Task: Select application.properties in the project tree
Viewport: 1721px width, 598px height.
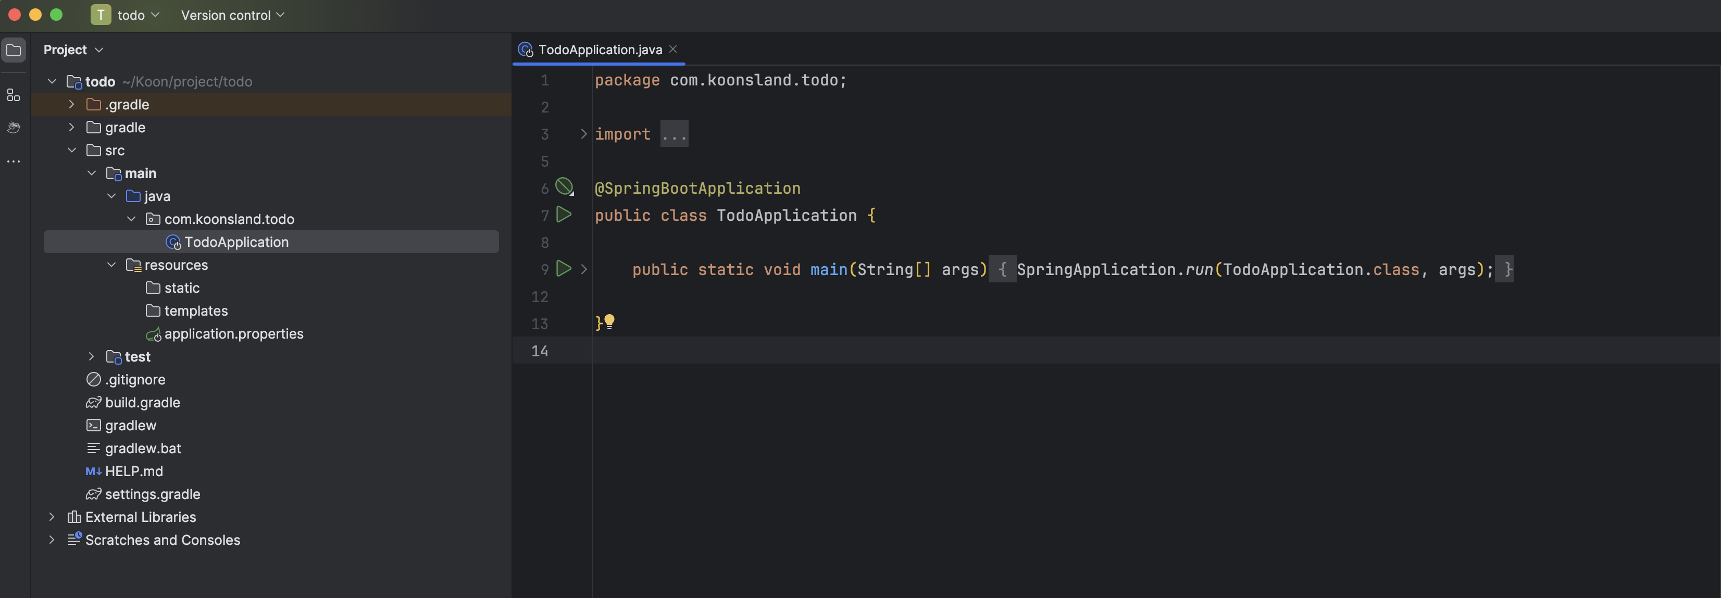Action: coord(233,334)
